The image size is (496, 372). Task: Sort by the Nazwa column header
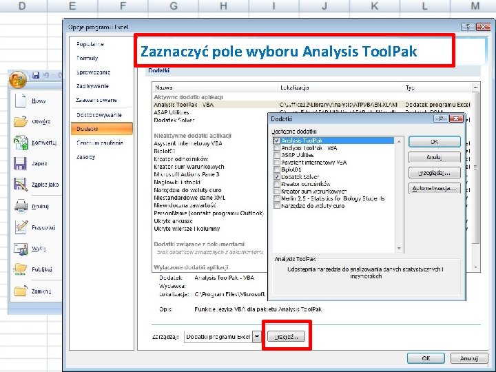click(215, 87)
